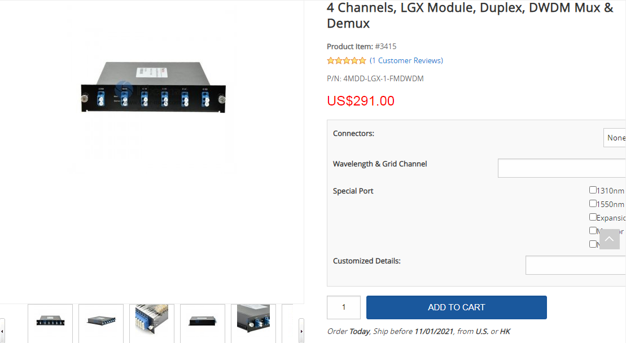Open the Connectors dropdown
The height and width of the screenshot is (343, 626).
614,138
